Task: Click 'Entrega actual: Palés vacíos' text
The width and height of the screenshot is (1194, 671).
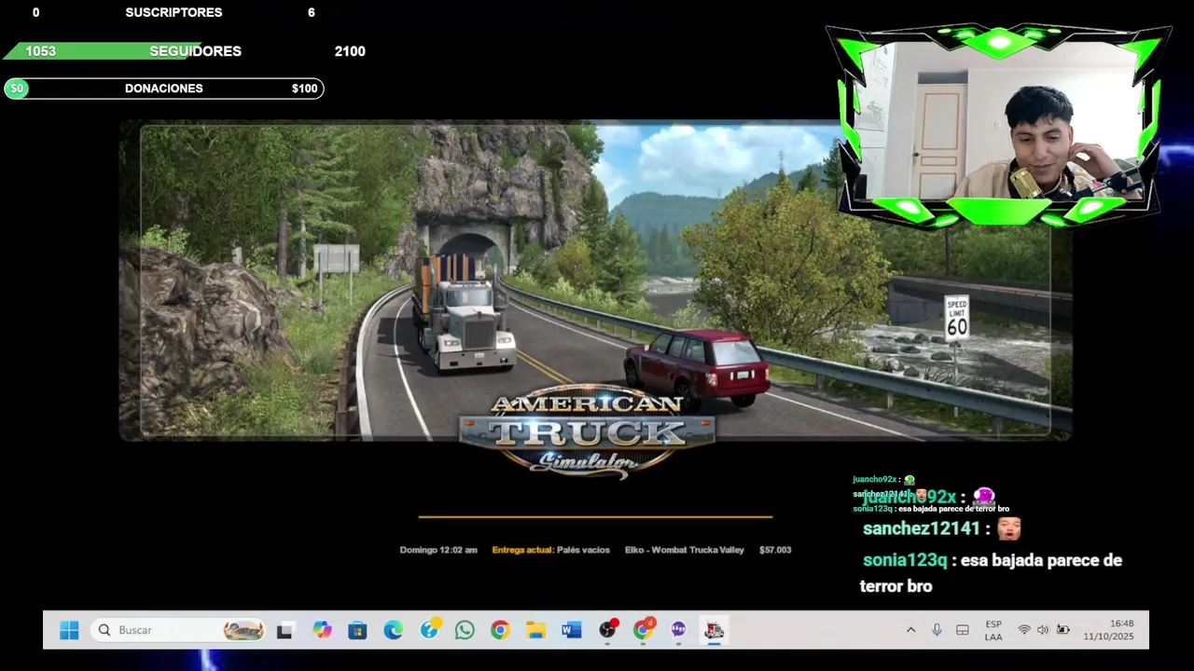Action: (x=550, y=550)
